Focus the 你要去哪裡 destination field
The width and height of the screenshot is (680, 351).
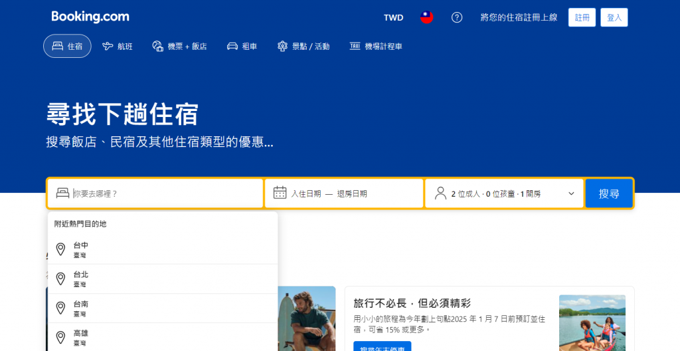tap(155, 193)
